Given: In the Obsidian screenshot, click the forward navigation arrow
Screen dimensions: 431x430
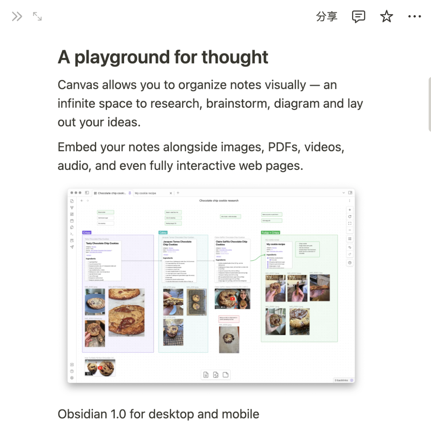Looking at the screenshot, I should point(88,201).
